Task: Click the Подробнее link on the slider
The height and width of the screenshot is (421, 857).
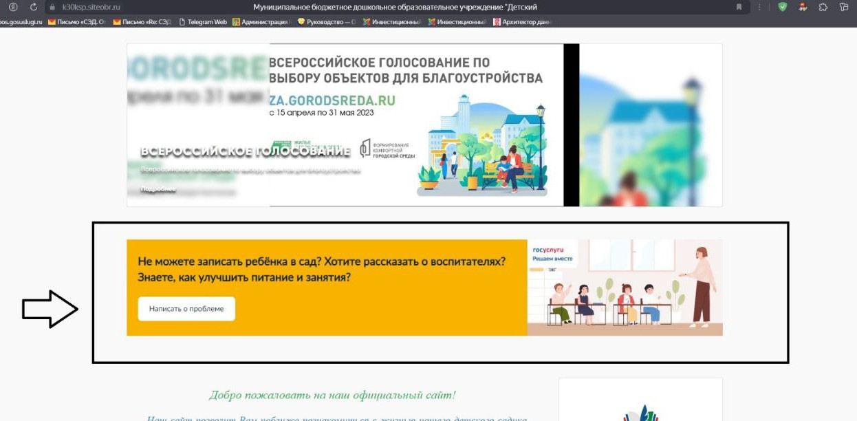Action: tap(158, 189)
